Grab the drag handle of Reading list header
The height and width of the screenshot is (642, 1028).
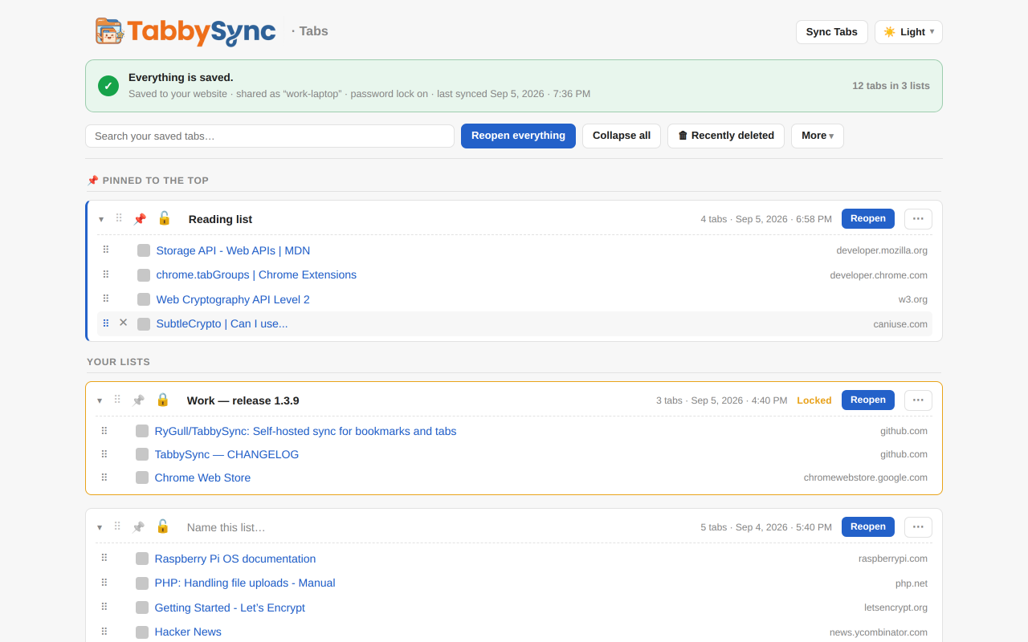pos(119,218)
